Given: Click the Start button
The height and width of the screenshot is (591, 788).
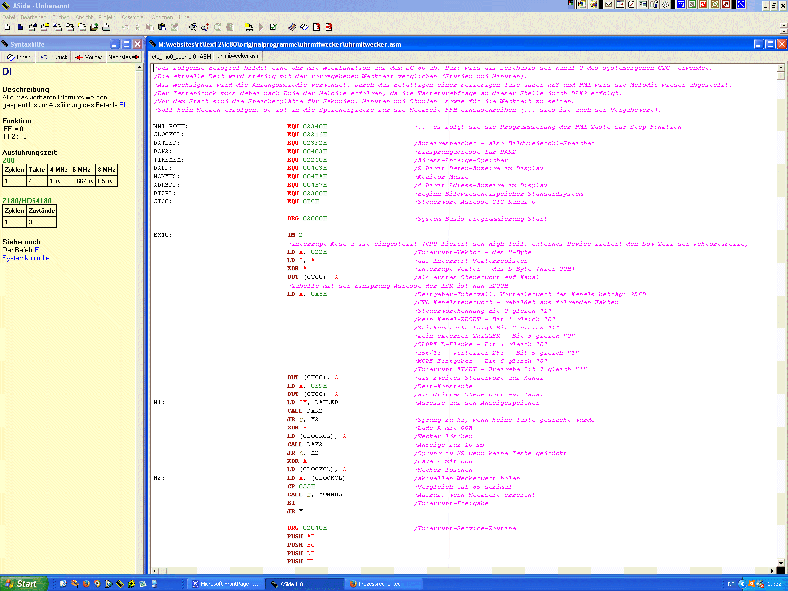Looking at the screenshot, I should tap(24, 584).
